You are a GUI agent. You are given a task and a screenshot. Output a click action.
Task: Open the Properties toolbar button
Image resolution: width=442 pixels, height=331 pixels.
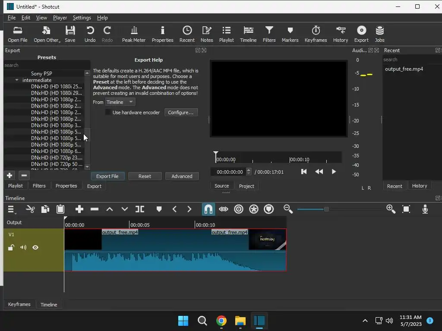coord(162,34)
